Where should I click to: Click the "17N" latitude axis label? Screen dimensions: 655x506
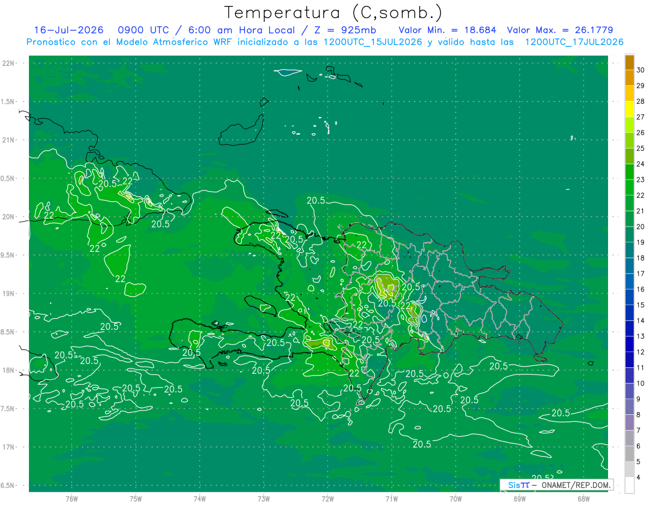click(x=9, y=447)
